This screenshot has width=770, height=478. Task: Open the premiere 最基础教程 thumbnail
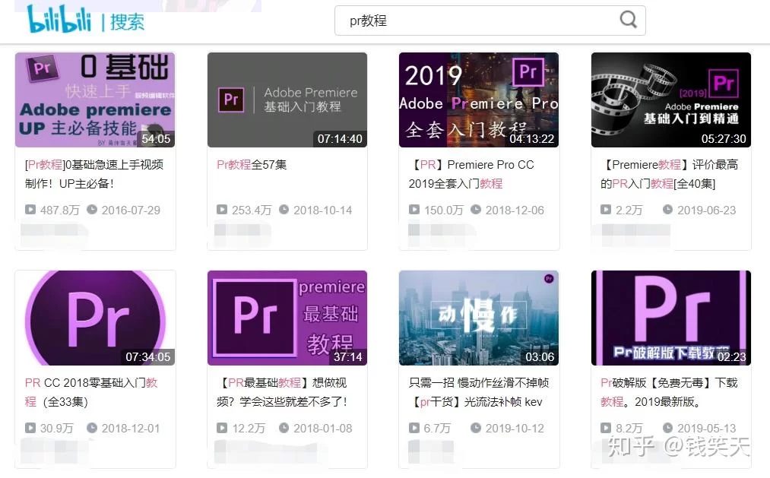click(287, 318)
